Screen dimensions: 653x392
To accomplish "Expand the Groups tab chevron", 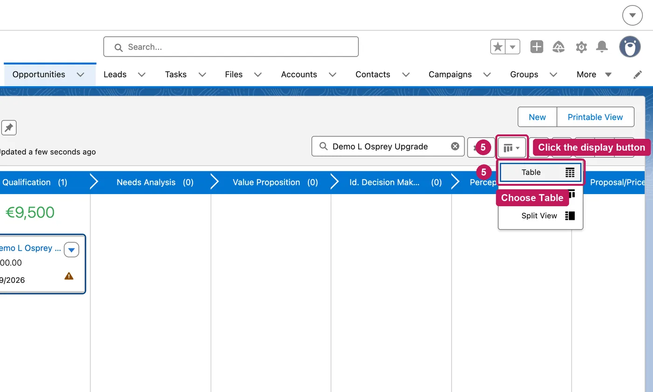I will pyautogui.click(x=553, y=75).
